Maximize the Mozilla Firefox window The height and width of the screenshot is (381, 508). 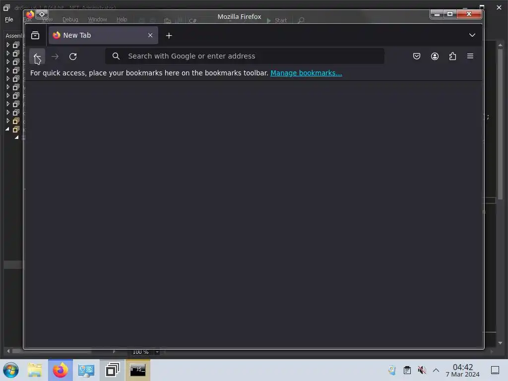(x=449, y=14)
